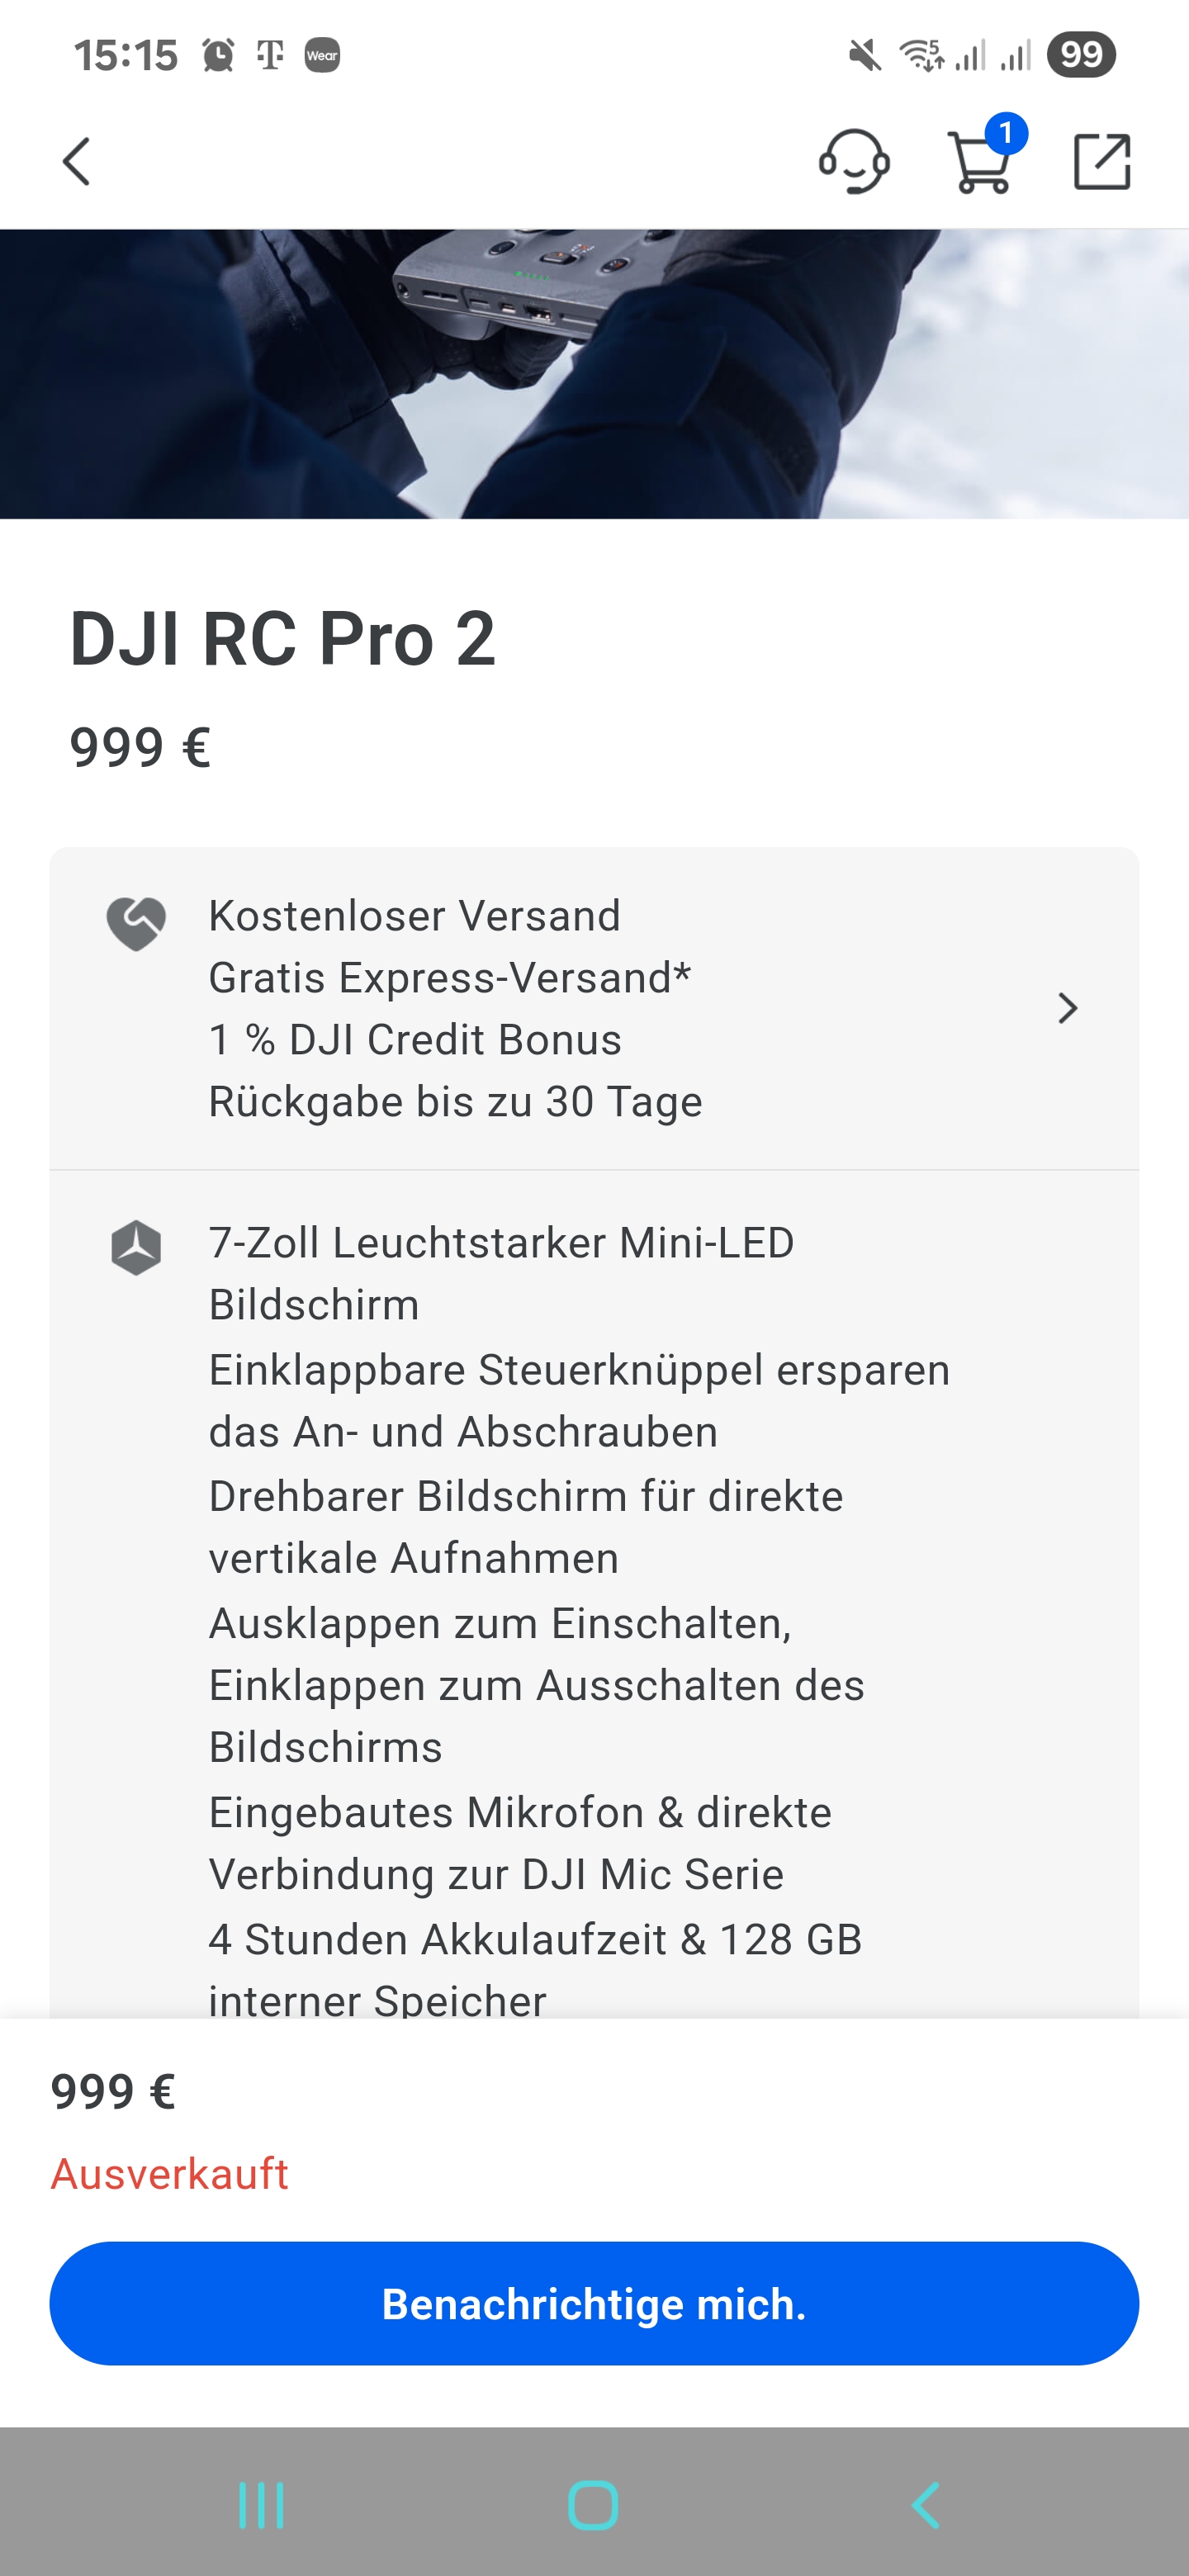
Task: Tap the Rückgabe bis zu 30 Tage line
Action: coord(455,1102)
